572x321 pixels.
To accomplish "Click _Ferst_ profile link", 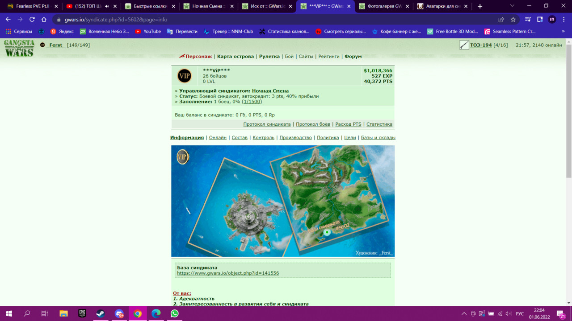I will tap(56, 45).
